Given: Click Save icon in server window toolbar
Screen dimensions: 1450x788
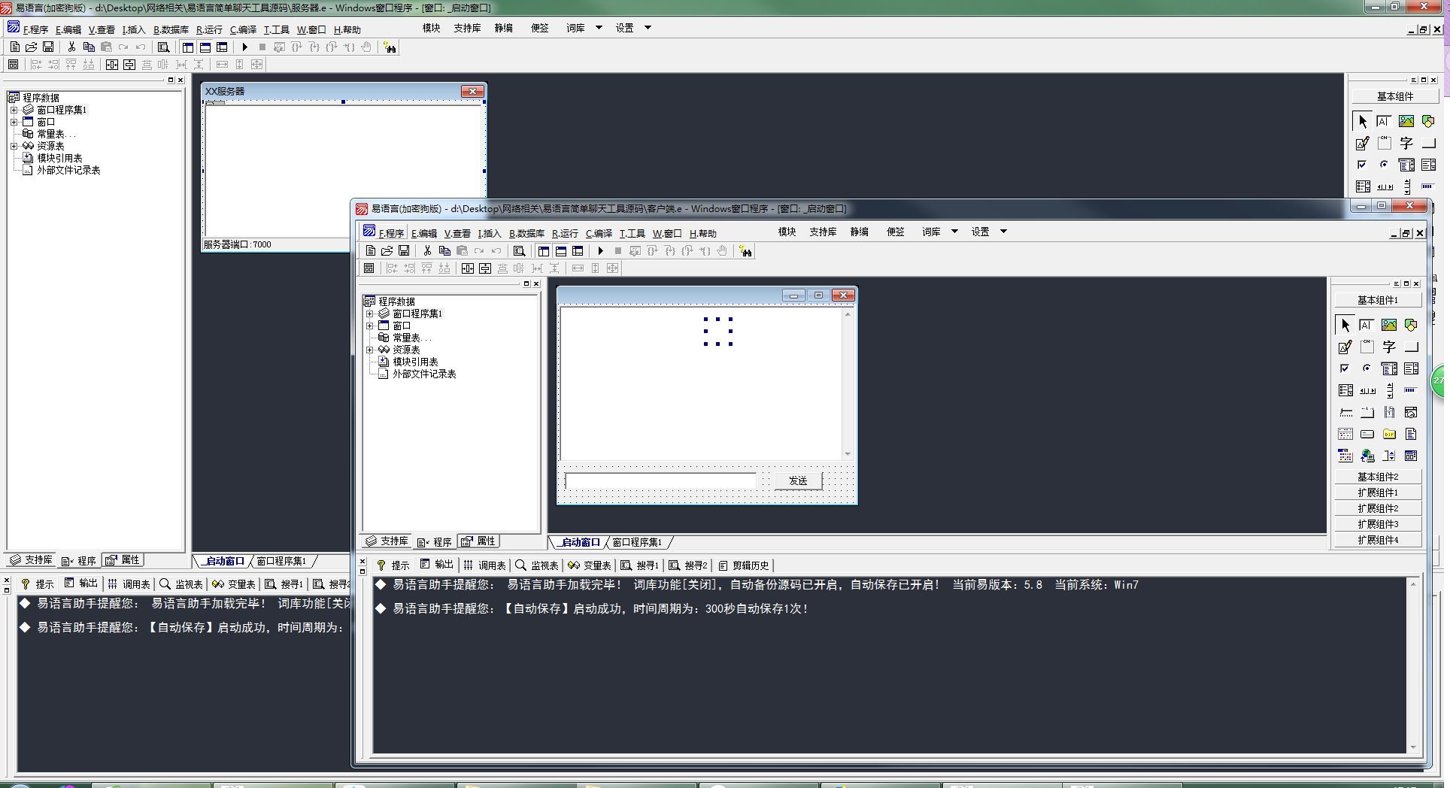Looking at the screenshot, I should [48, 47].
